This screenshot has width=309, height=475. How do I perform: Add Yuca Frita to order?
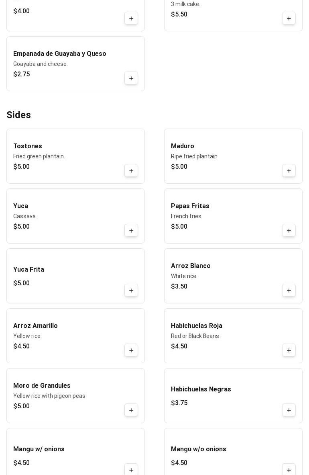(131, 291)
